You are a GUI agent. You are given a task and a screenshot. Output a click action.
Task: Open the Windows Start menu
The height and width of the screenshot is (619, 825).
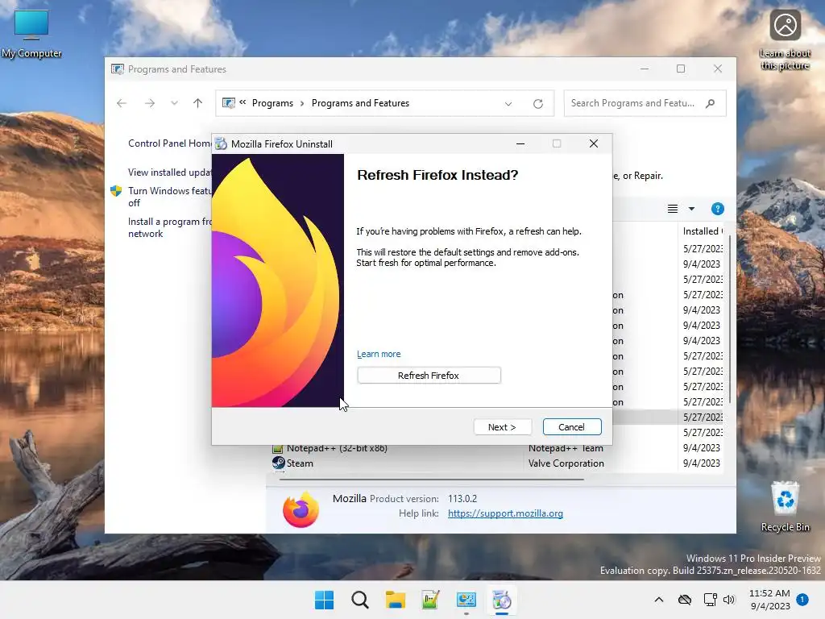[x=324, y=600]
